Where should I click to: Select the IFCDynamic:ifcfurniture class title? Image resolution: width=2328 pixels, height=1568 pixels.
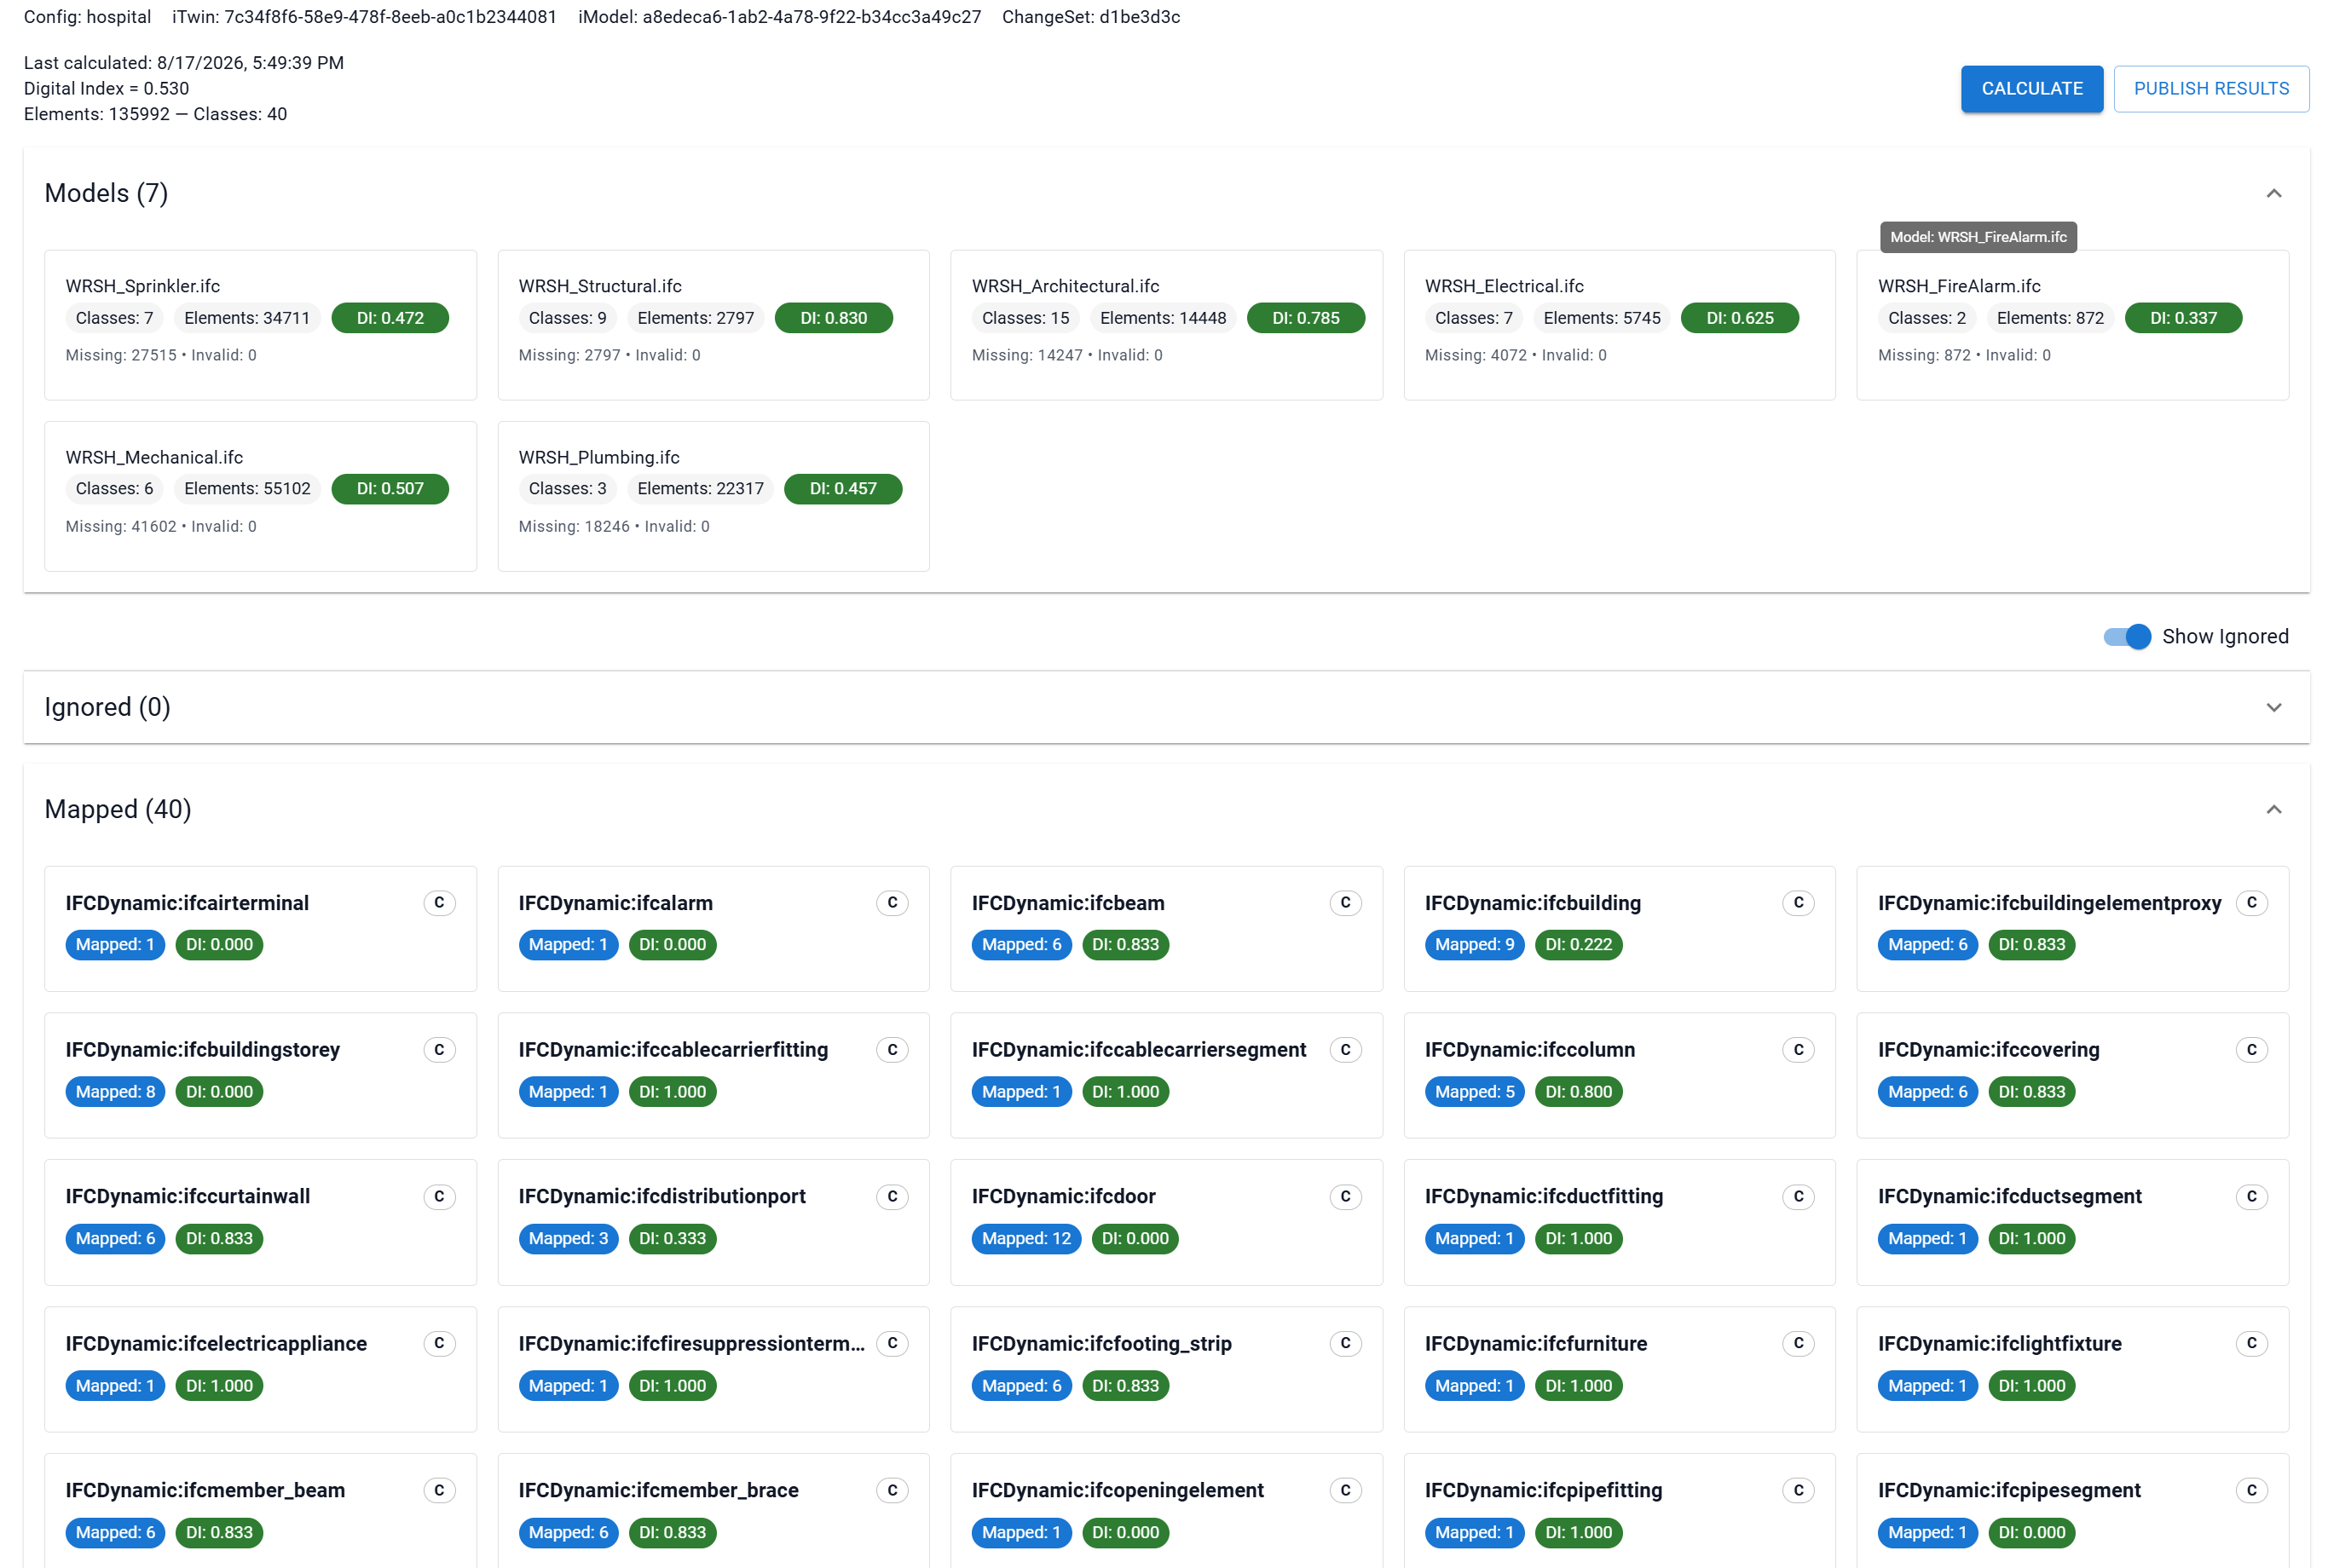point(1535,1343)
